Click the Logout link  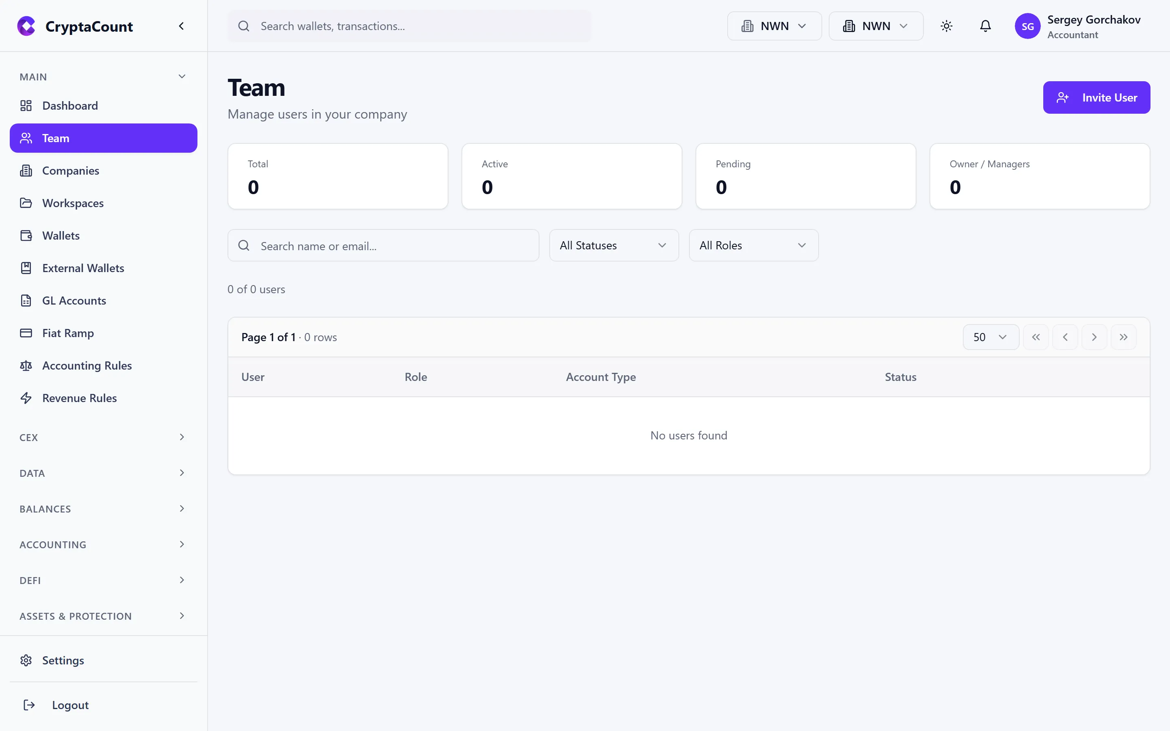click(x=70, y=705)
